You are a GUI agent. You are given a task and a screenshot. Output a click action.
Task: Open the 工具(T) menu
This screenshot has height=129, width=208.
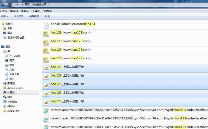pos(36,11)
